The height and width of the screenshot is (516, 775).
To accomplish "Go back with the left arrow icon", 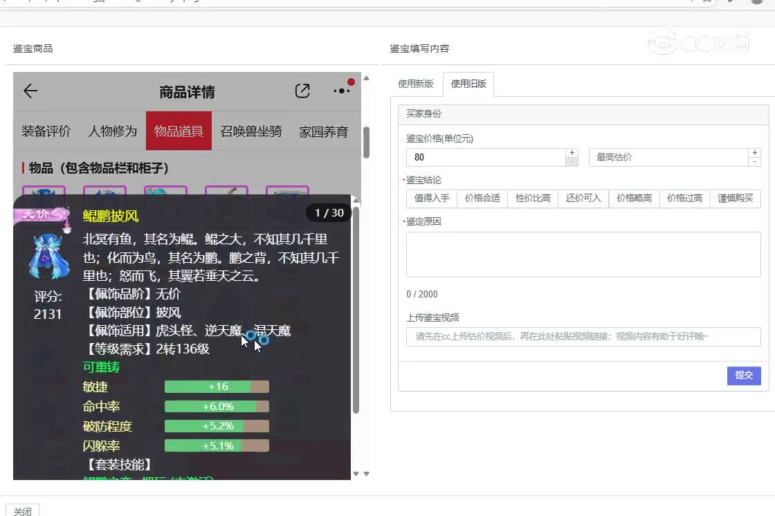I will point(30,91).
